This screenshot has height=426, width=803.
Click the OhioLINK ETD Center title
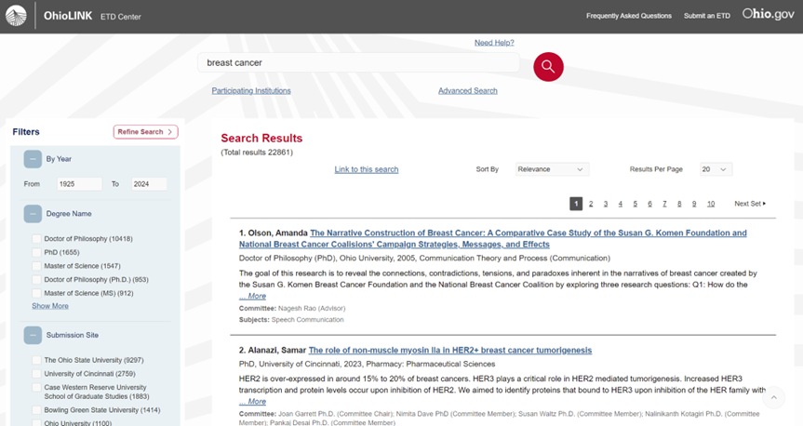pyautogui.click(x=92, y=16)
